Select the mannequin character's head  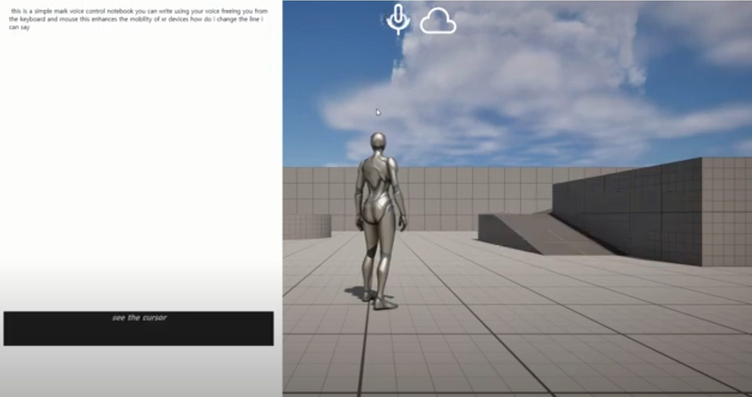pos(378,142)
